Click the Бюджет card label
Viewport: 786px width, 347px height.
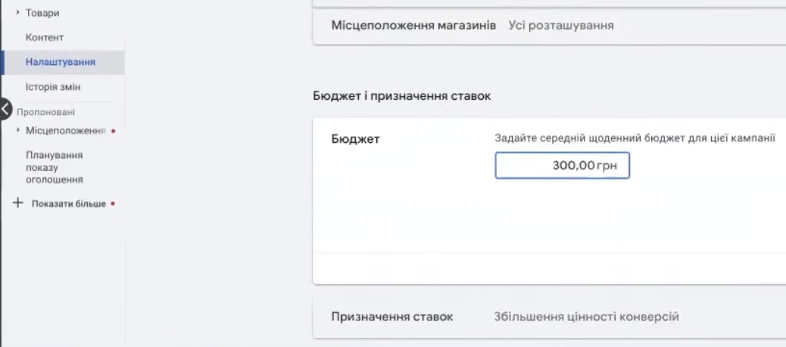(x=356, y=139)
